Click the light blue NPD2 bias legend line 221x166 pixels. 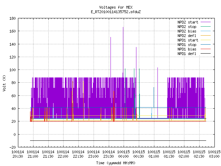coord(205,31)
